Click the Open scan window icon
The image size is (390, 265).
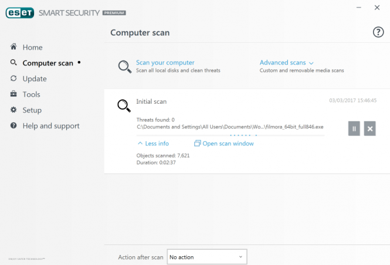[197, 143]
